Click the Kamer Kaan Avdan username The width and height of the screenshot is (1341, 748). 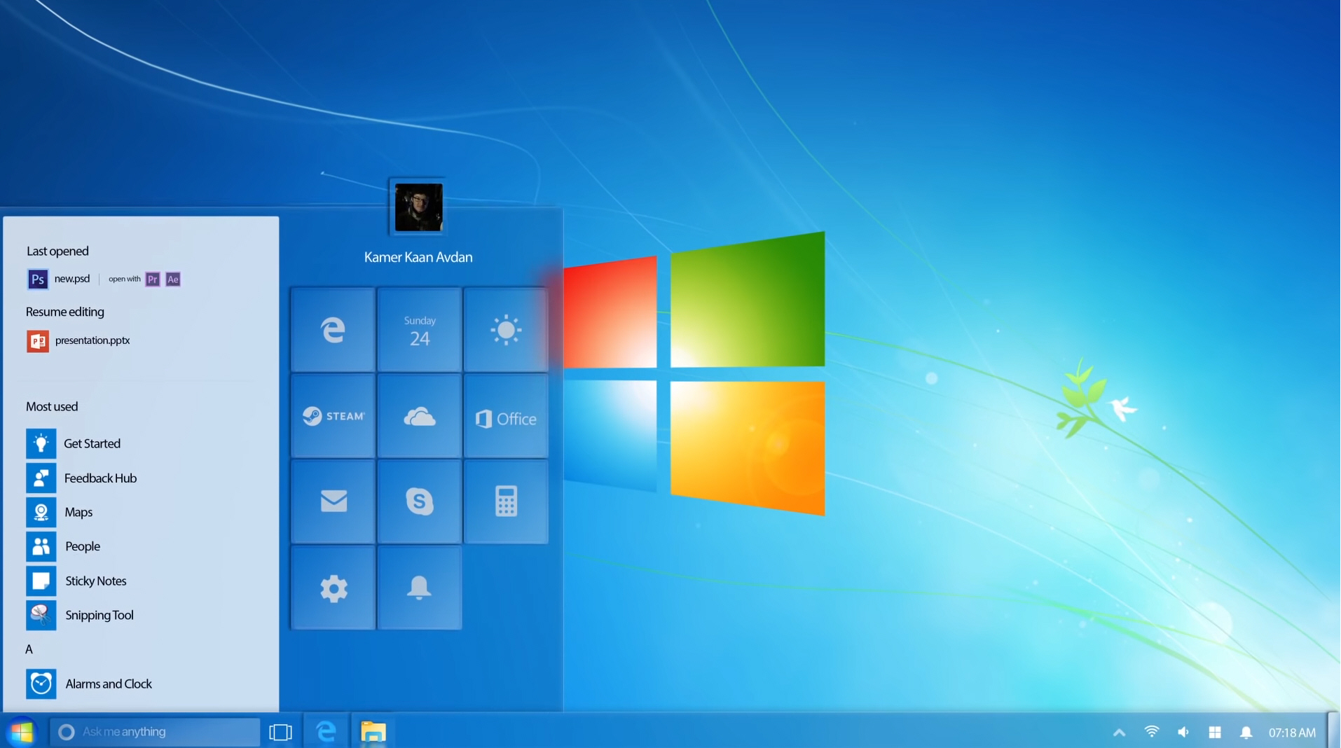tap(418, 257)
